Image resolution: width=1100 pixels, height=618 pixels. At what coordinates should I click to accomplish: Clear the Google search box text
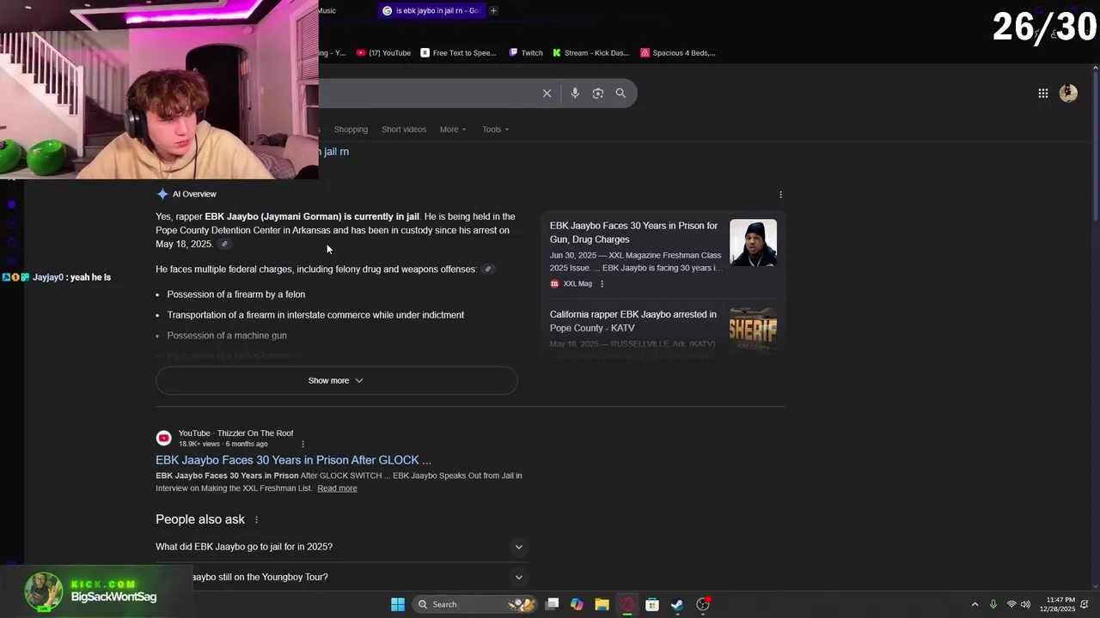(547, 94)
